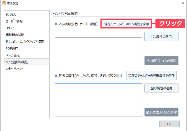
Task: Open the ユーザー情報 settings category
Action: point(14,21)
